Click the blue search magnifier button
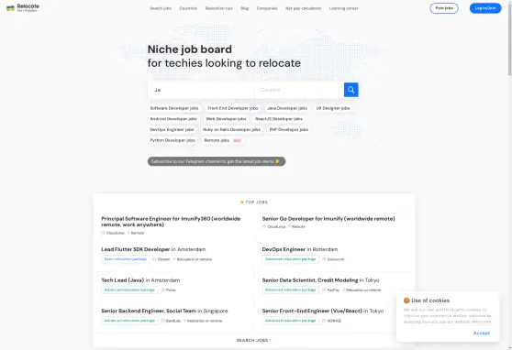This screenshot has width=512, height=350. coord(351,90)
